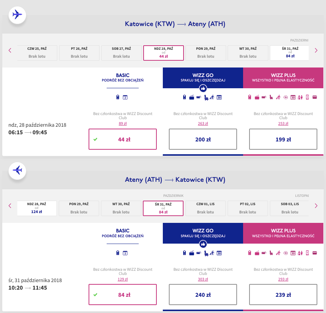326x313 pixels.
Task: Choose return WIZZ PLUS fare 239 zł
Action: coord(283,295)
